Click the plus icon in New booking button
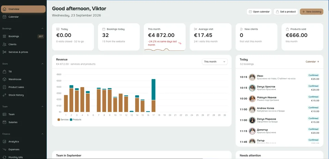Screen dimensions: 329x159 pos(304,12)
